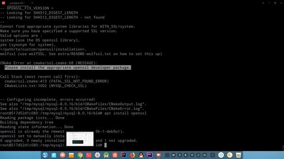Launch PhpStorm from the dock

coord(150,155)
